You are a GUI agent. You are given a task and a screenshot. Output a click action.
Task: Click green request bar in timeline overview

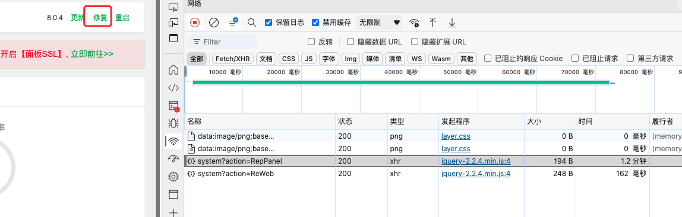(x=400, y=82)
